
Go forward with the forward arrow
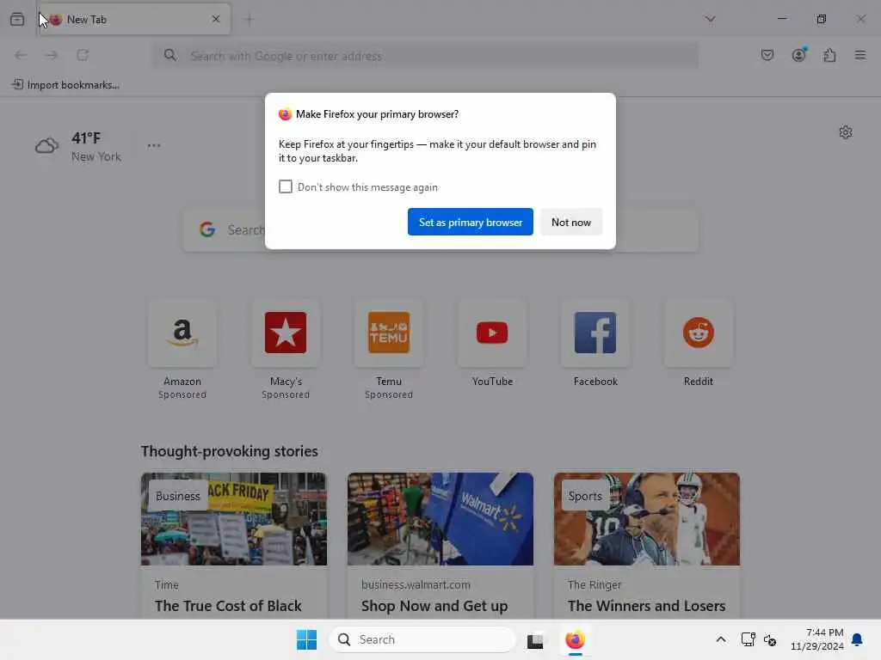tap(52, 55)
